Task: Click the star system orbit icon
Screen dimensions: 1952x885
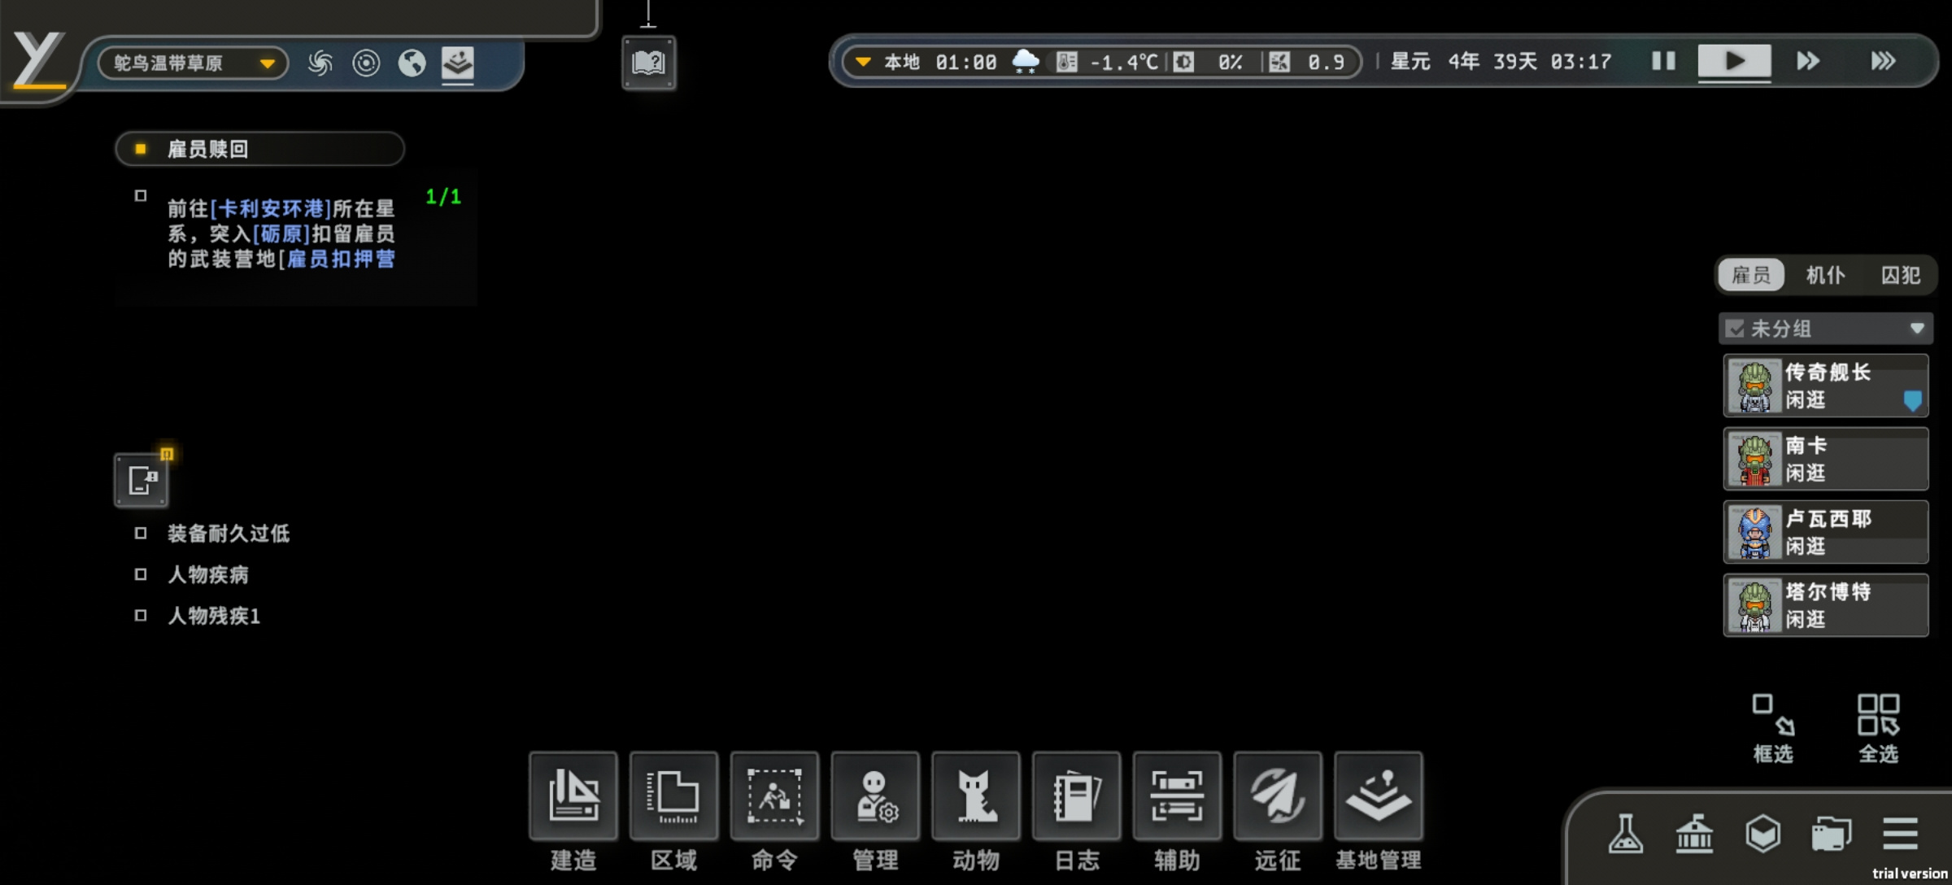Action: pyautogui.click(x=366, y=63)
